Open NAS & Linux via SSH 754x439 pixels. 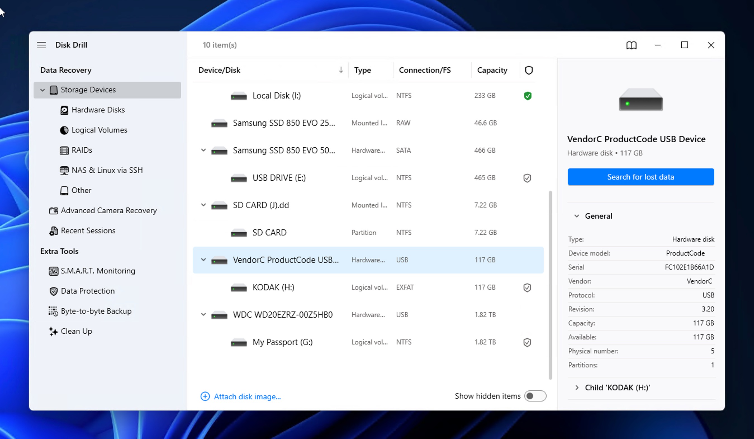(x=107, y=170)
